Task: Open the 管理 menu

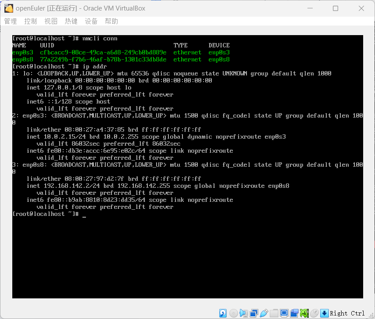Action: click(x=10, y=21)
